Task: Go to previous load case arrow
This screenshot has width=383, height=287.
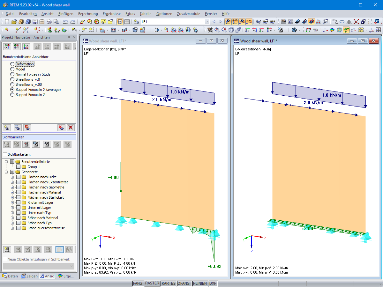Action: [x=214, y=22]
